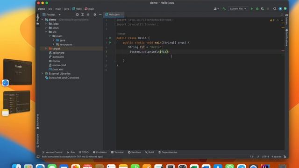Click the red error stripe mark

(x=283, y=50)
